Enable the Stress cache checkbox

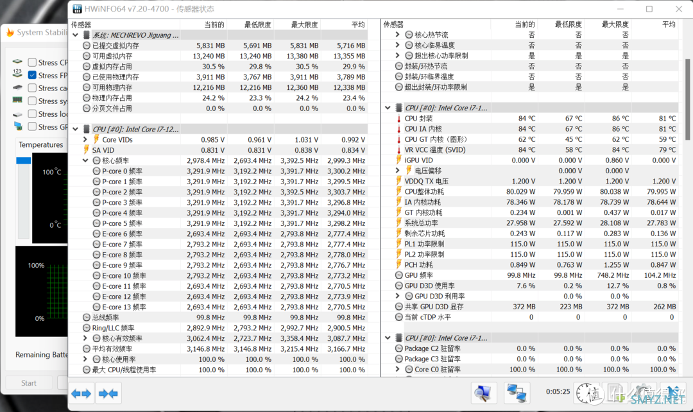click(x=32, y=88)
